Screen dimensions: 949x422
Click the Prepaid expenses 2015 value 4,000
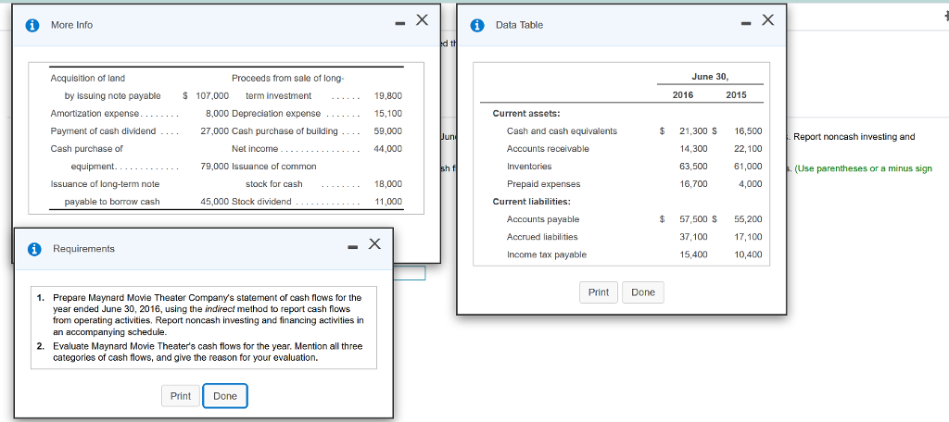coord(751,184)
